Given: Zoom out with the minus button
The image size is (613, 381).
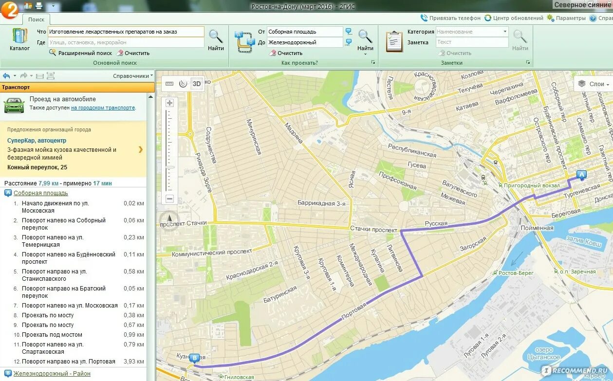Looking at the screenshot, I should (169, 199).
